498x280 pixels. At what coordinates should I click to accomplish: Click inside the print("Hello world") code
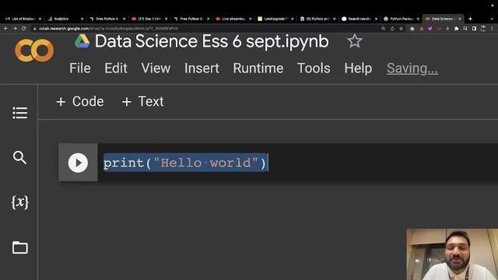point(185,163)
